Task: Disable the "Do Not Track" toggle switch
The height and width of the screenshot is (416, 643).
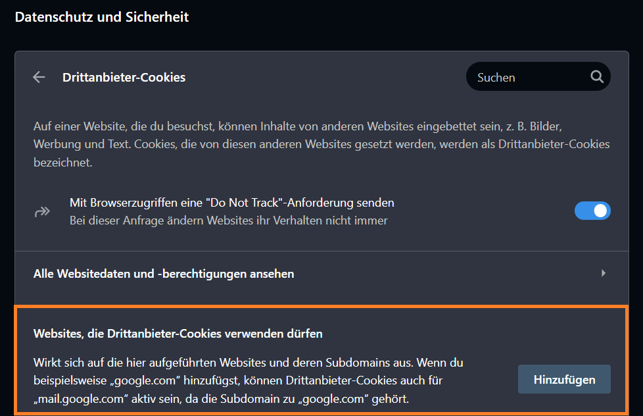Action: (x=592, y=211)
